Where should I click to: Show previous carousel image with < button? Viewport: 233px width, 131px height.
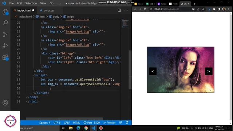(x=153, y=71)
